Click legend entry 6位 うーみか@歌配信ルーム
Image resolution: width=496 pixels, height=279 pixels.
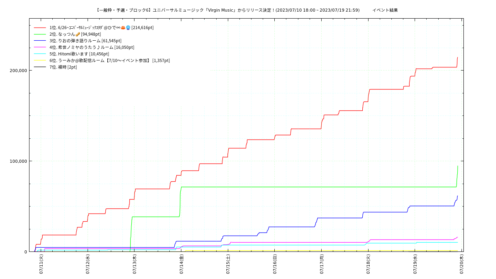[x=110, y=60]
